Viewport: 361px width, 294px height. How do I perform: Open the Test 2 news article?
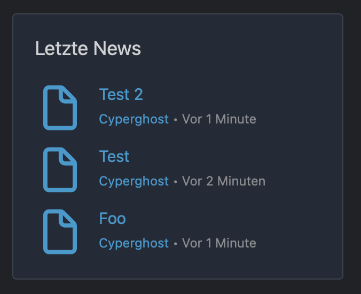pos(121,95)
